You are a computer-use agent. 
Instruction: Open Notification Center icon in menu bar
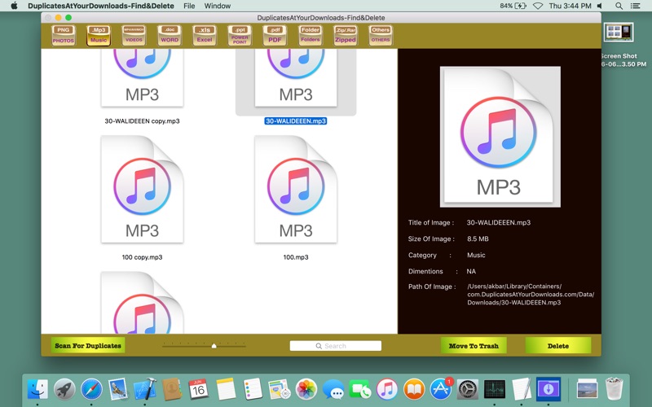636,6
